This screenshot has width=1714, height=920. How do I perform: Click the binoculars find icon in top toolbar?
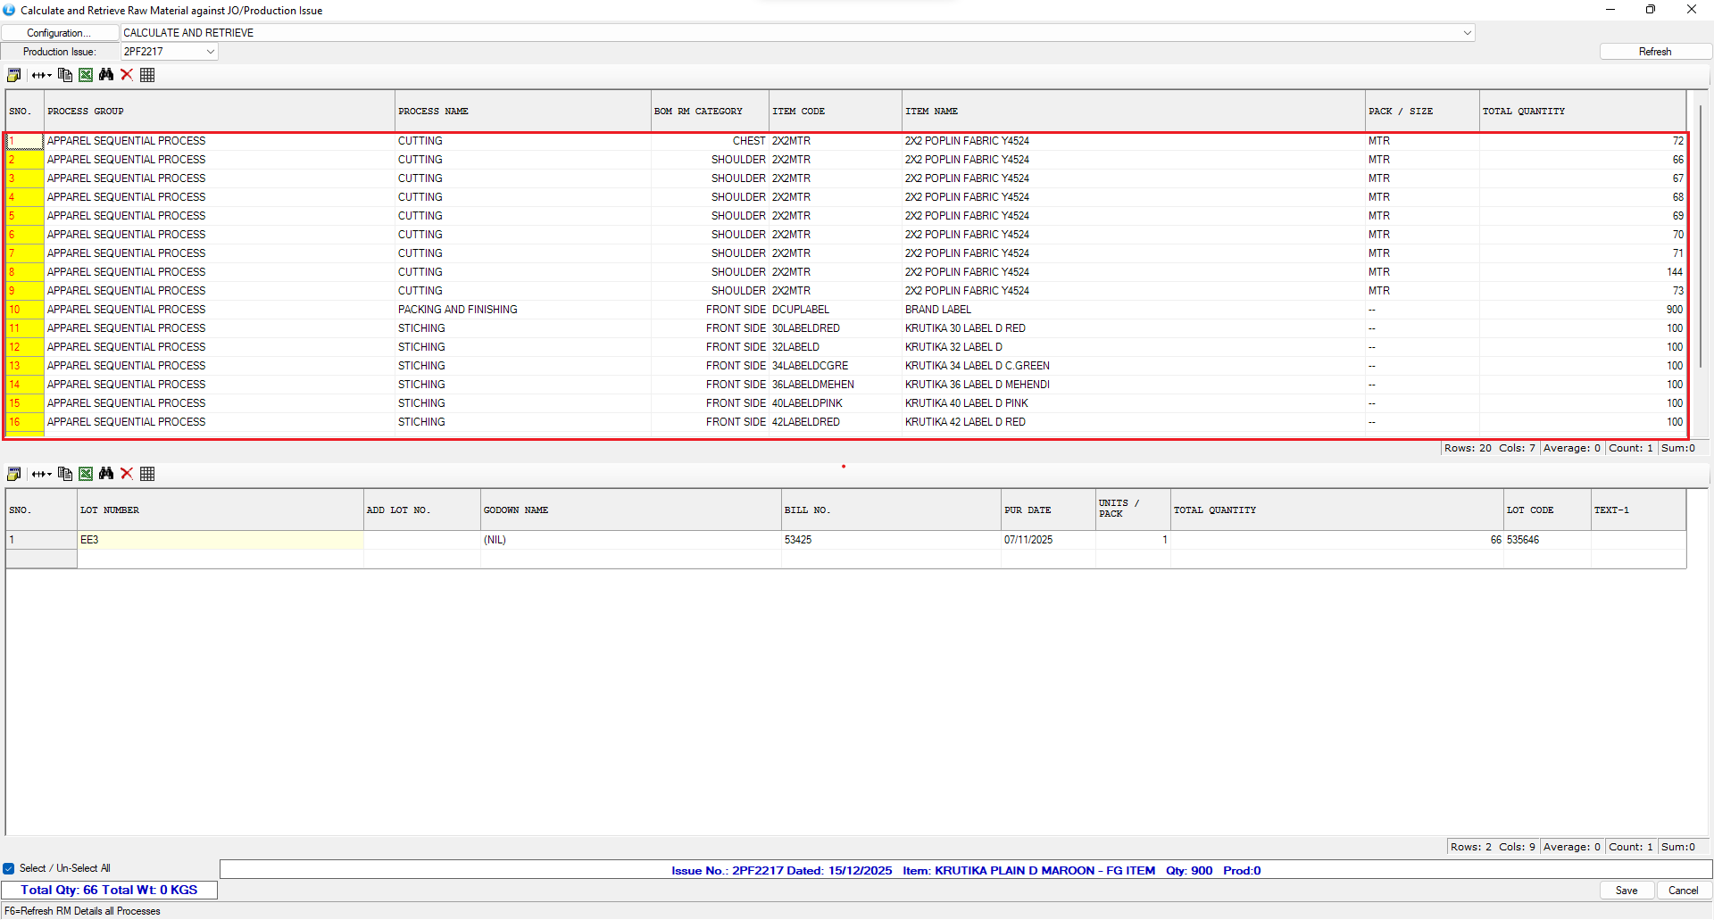point(106,75)
